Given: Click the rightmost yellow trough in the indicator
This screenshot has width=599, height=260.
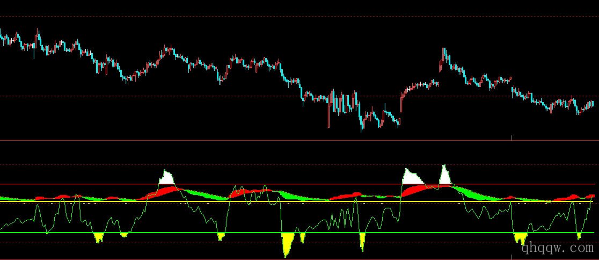Looking at the screenshot, I should 579,235.
